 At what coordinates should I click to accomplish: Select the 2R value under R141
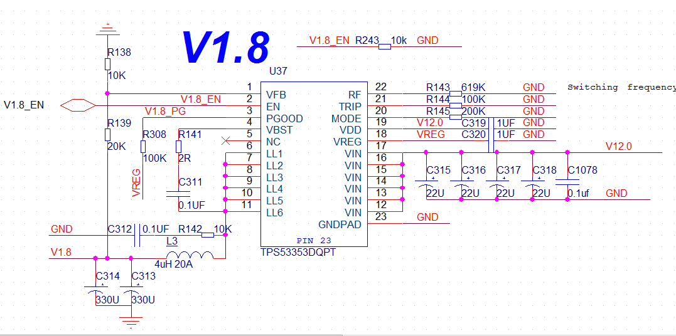tap(184, 158)
